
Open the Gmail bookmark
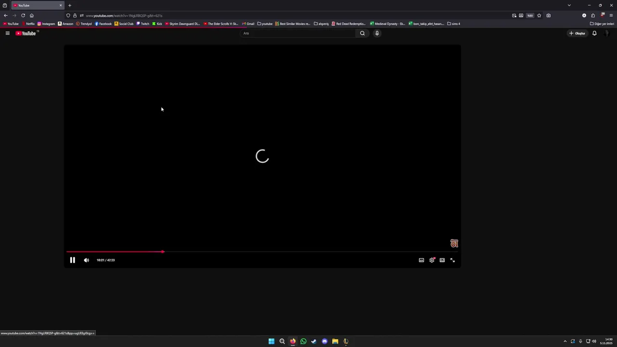pos(248,24)
